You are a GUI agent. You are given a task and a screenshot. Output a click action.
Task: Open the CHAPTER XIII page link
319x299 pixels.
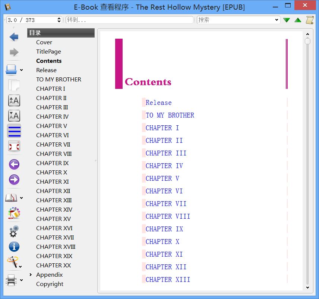[x=168, y=280]
